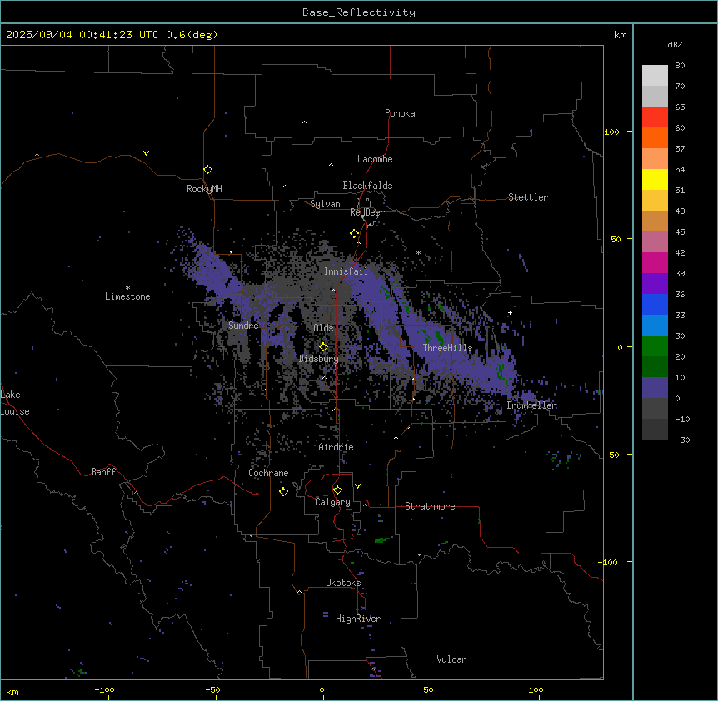The image size is (718, 701).
Task: Click the white plus marker north of Drumheller
Action: click(x=510, y=312)
